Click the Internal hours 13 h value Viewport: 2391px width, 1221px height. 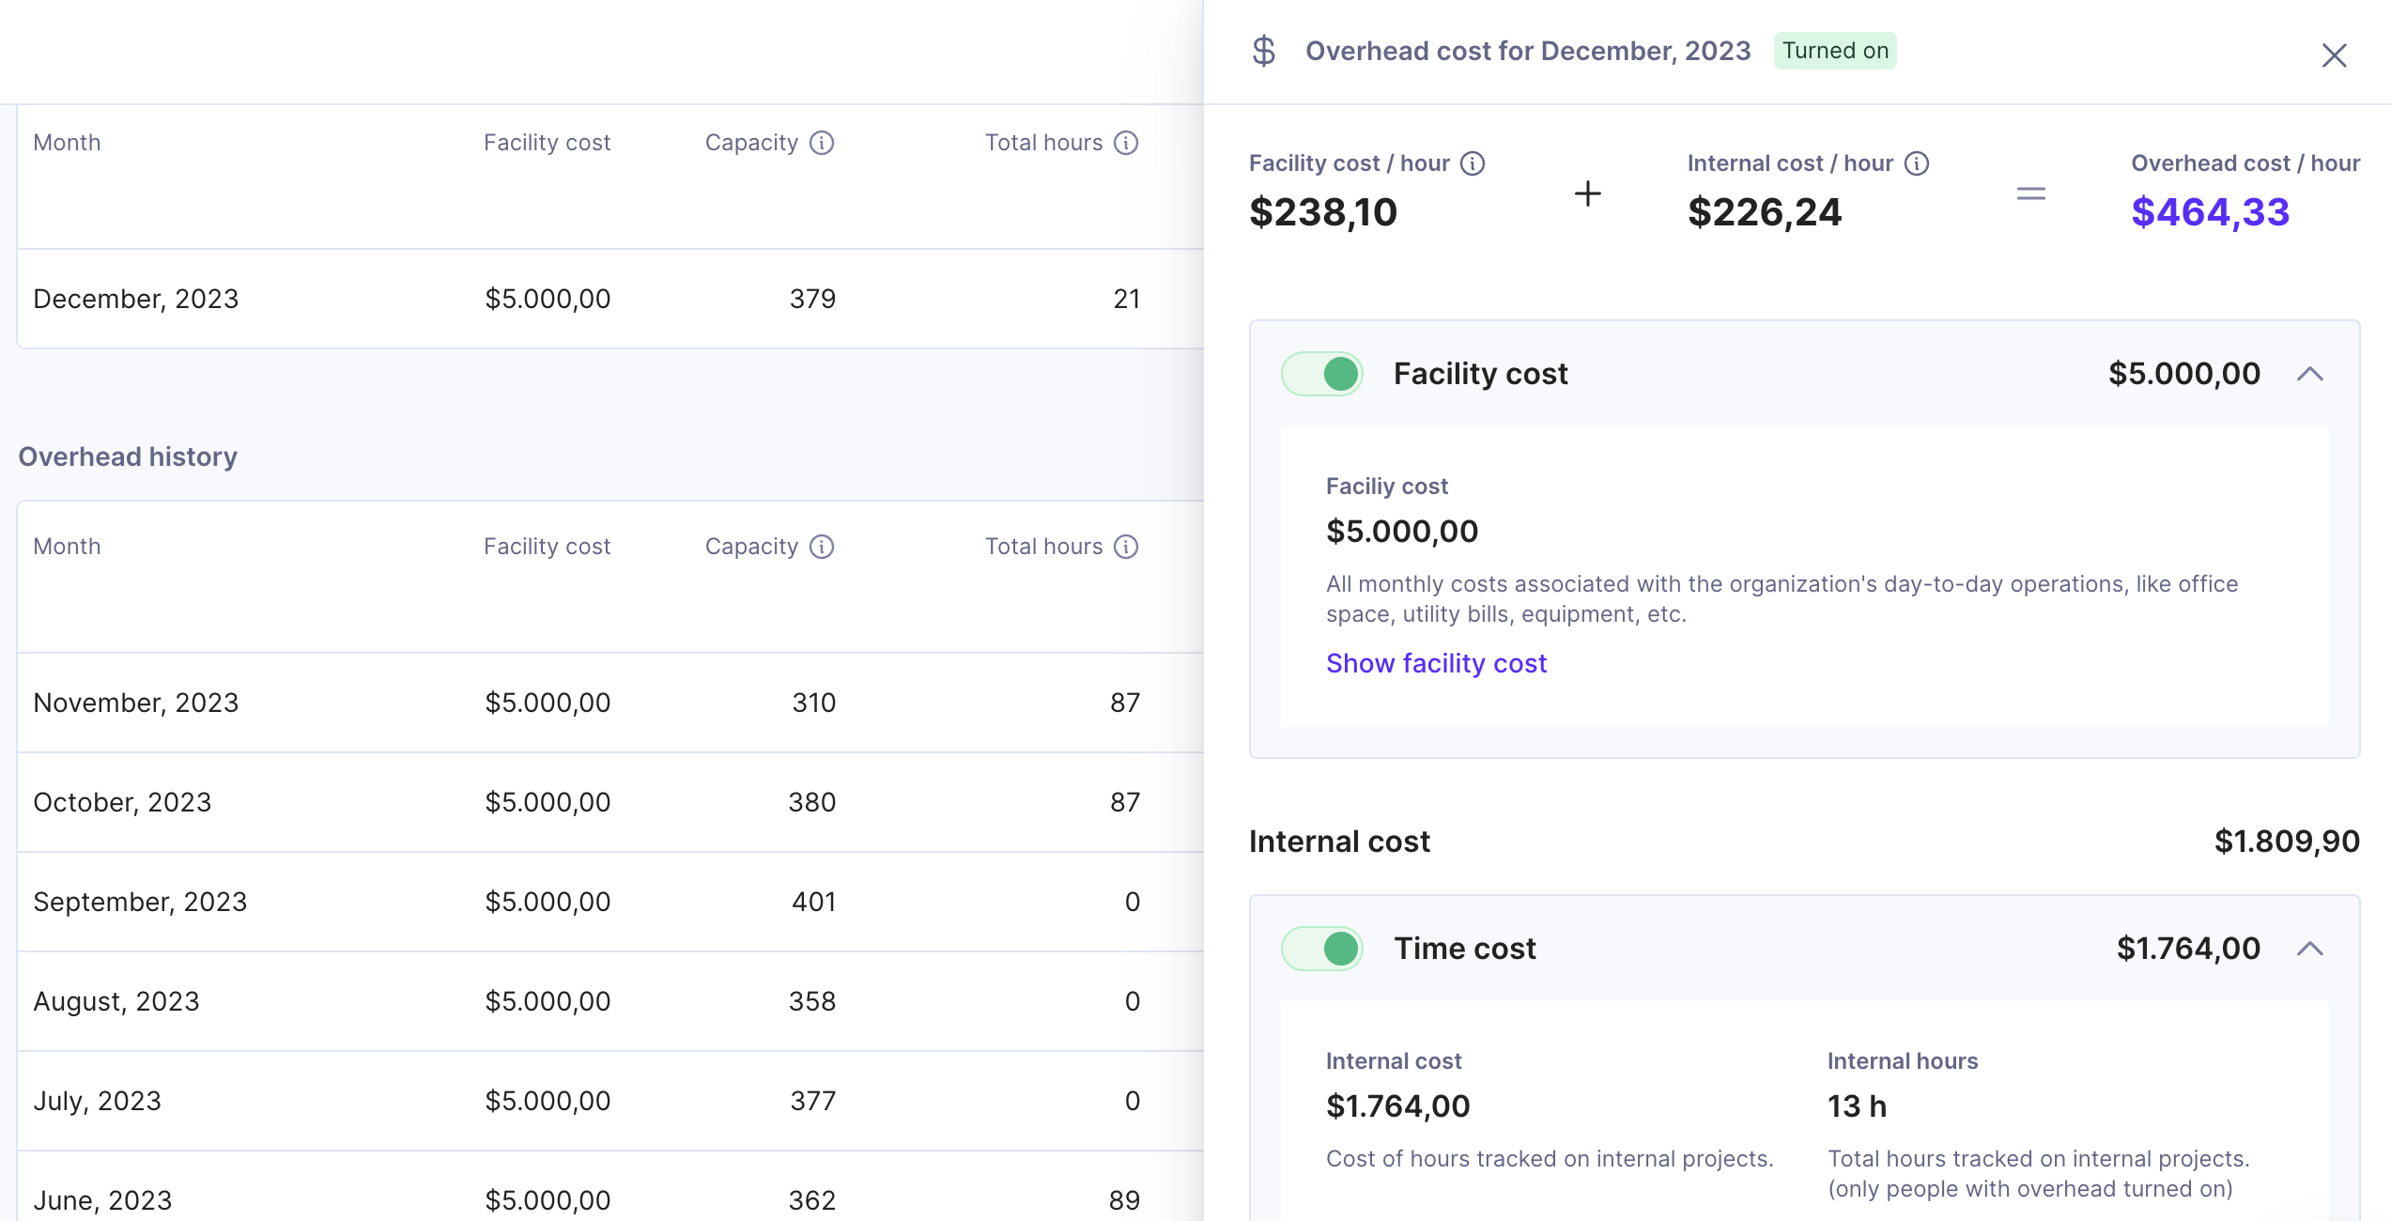tap(1857, 1106)
